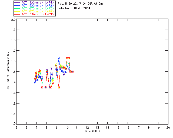Viewport: 173px width, 138px height.
Task: Click the time axis tick label 19
Action: [158, 127]
